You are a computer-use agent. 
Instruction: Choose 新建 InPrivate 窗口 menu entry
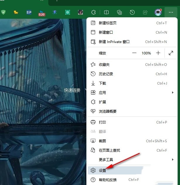129,42
